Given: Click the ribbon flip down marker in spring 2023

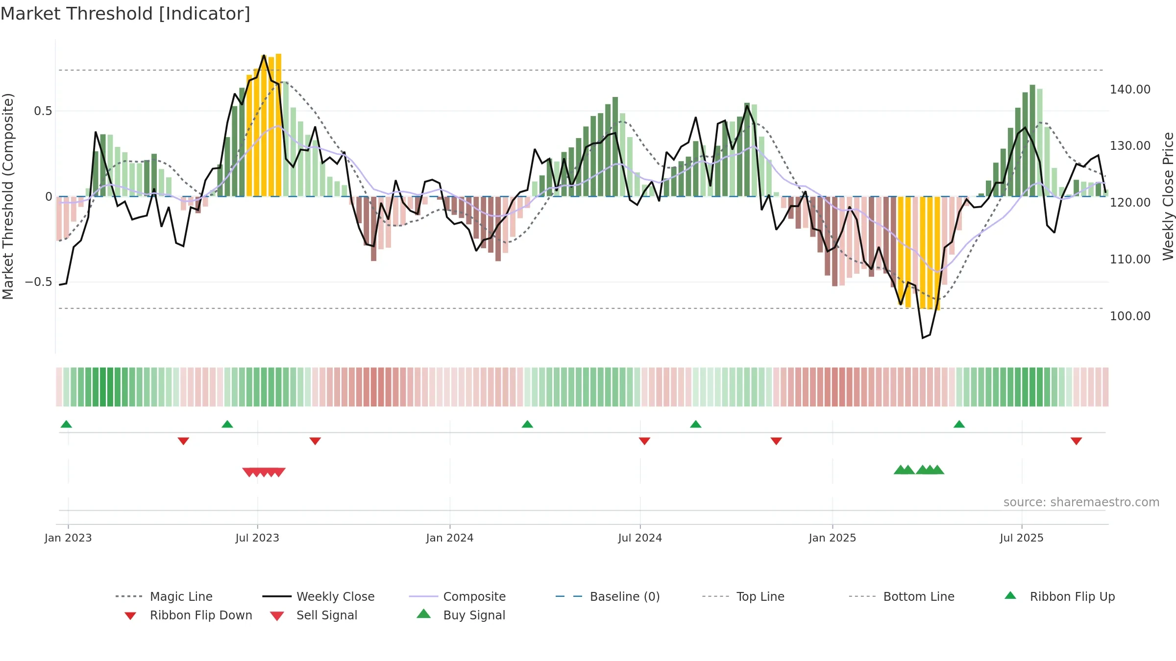Looking at the screenshot, I should [x=183, y=441].
